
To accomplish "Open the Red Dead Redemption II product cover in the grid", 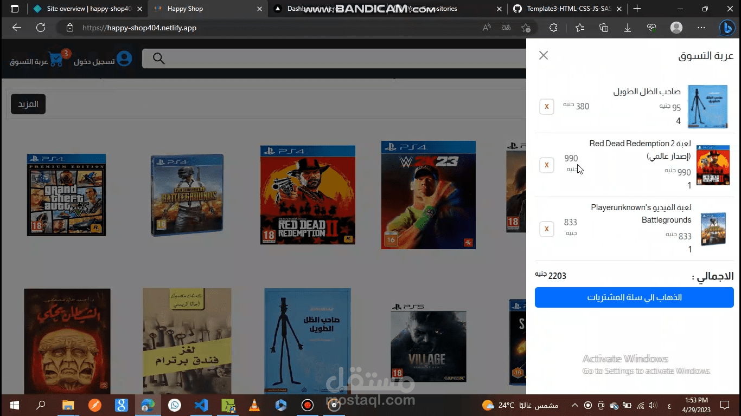I will (308, 195).
